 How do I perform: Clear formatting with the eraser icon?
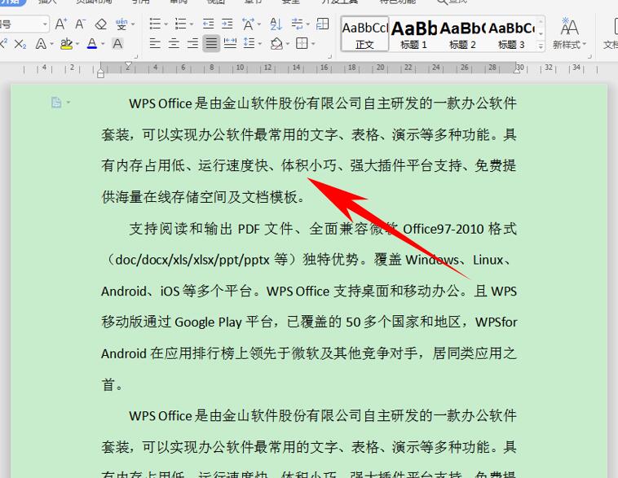pyautogui.click(x=101, y=24)
